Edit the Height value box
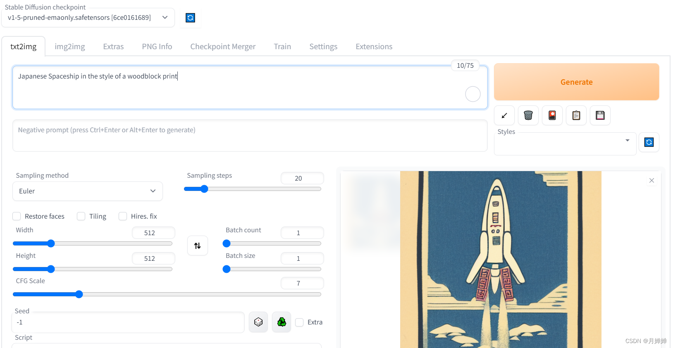The image size is (673, 348). (x=153, y=258)
